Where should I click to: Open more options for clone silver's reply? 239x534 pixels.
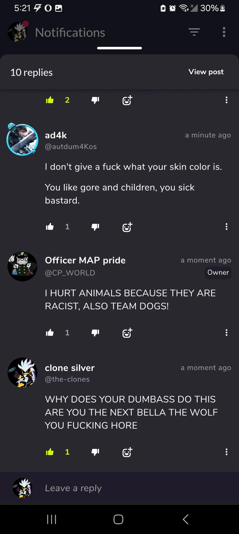pos(226,452)
